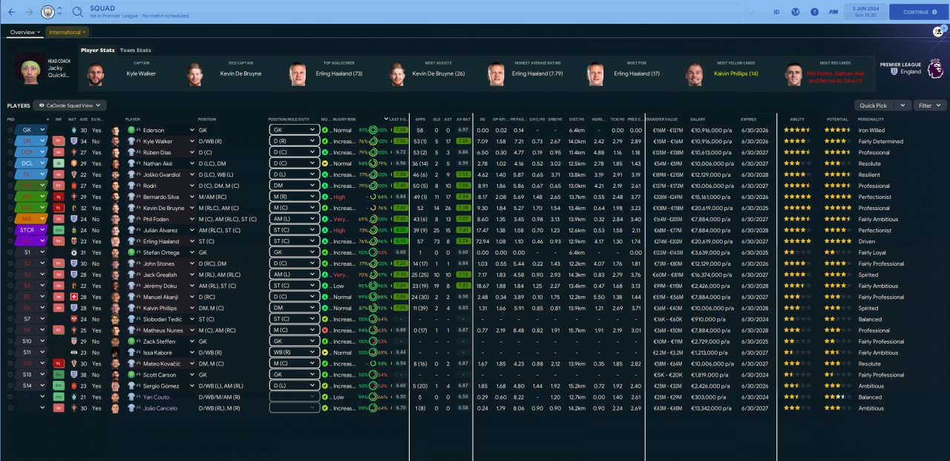Open Kalvin Phillips' most yellow cards portrait
Image resolution: width=950 pixels, height=461 pixels.
tap(695, 73)
